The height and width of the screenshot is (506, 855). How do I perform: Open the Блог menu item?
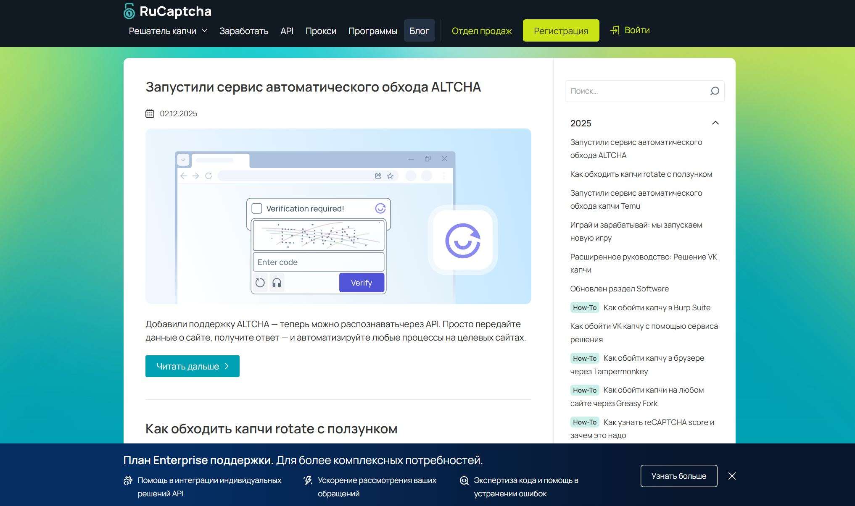point(419,31)
